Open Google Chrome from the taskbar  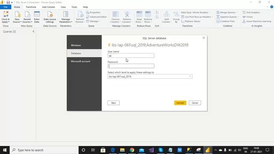point(132,150)
